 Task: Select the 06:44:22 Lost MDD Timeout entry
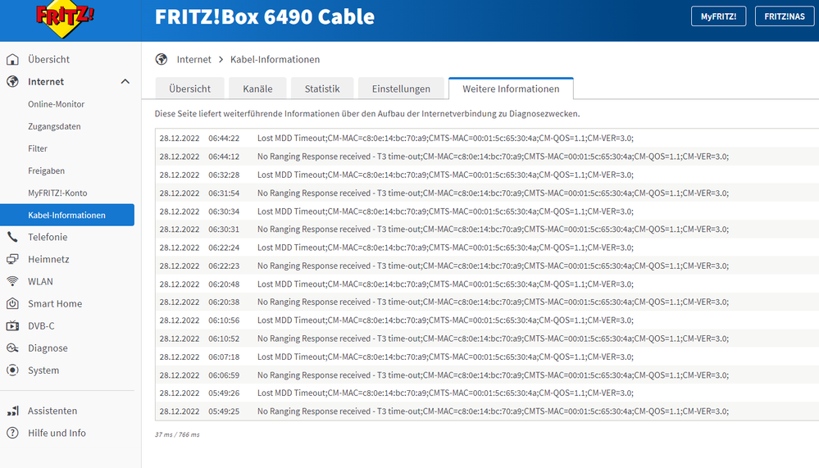coord(487,139)
